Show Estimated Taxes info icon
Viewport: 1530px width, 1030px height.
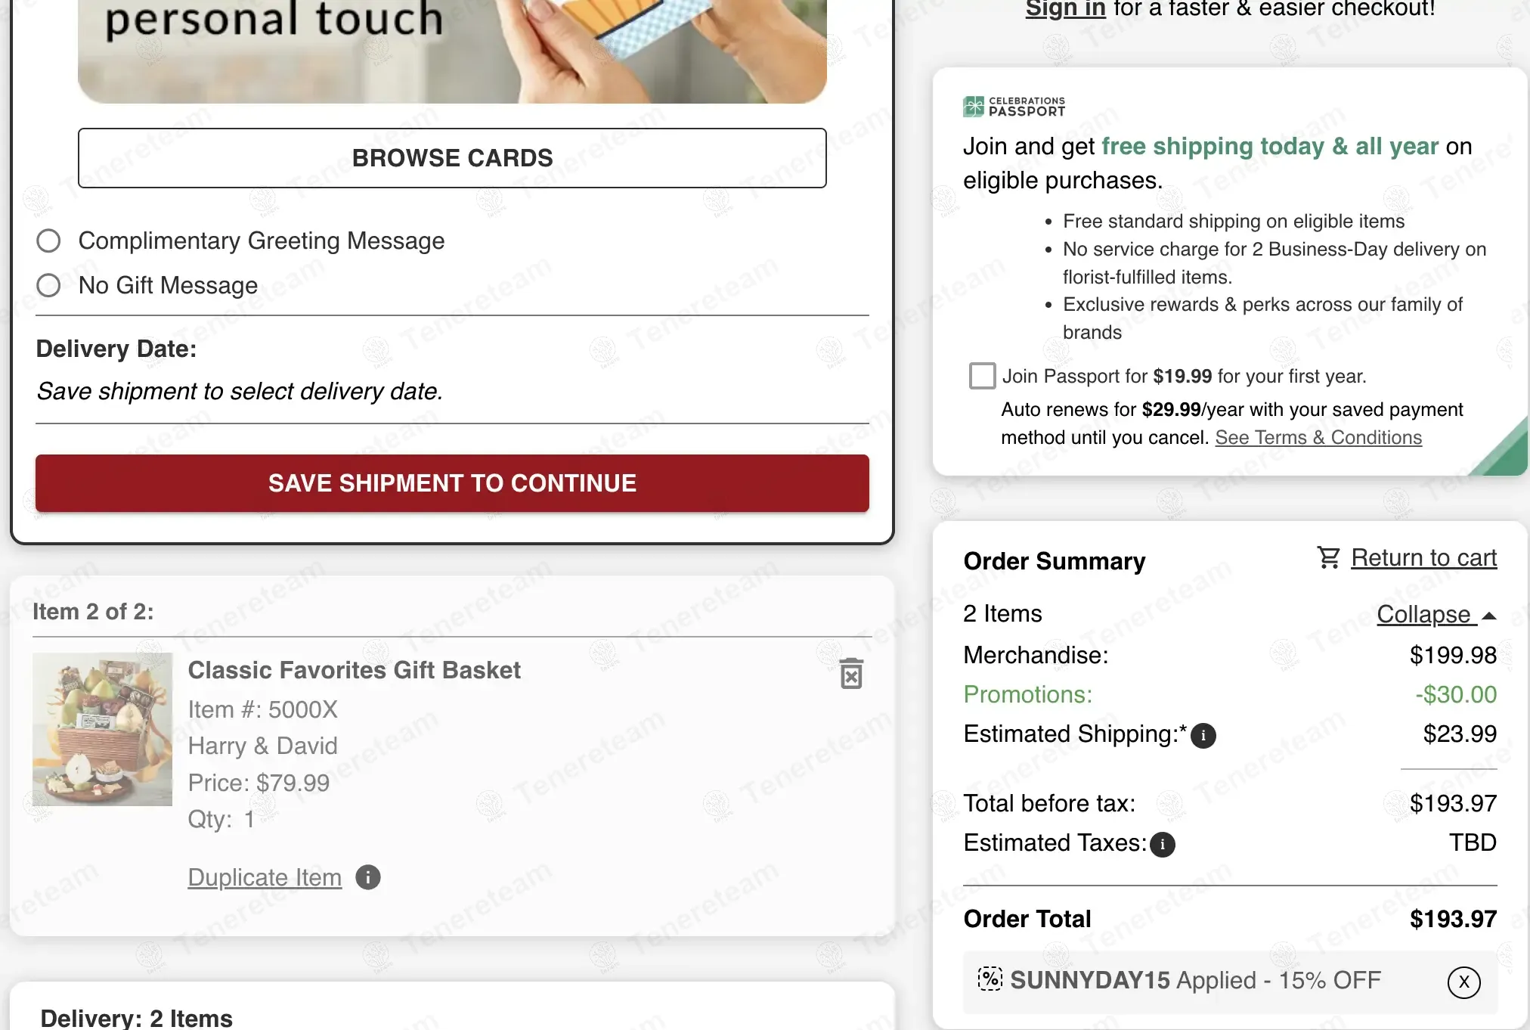[1163, 844]
